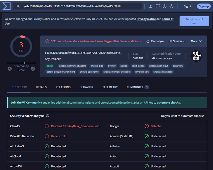Screen dimensions: 213x170
Task: Click Accept terms of use button
Action: click(x=194, y=21)
